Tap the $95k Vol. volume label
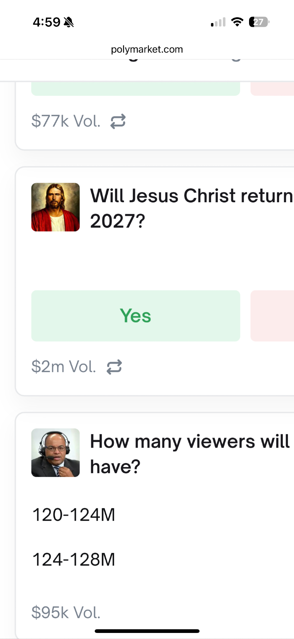Screen dimensions: 294x639 tap(66, 612)
